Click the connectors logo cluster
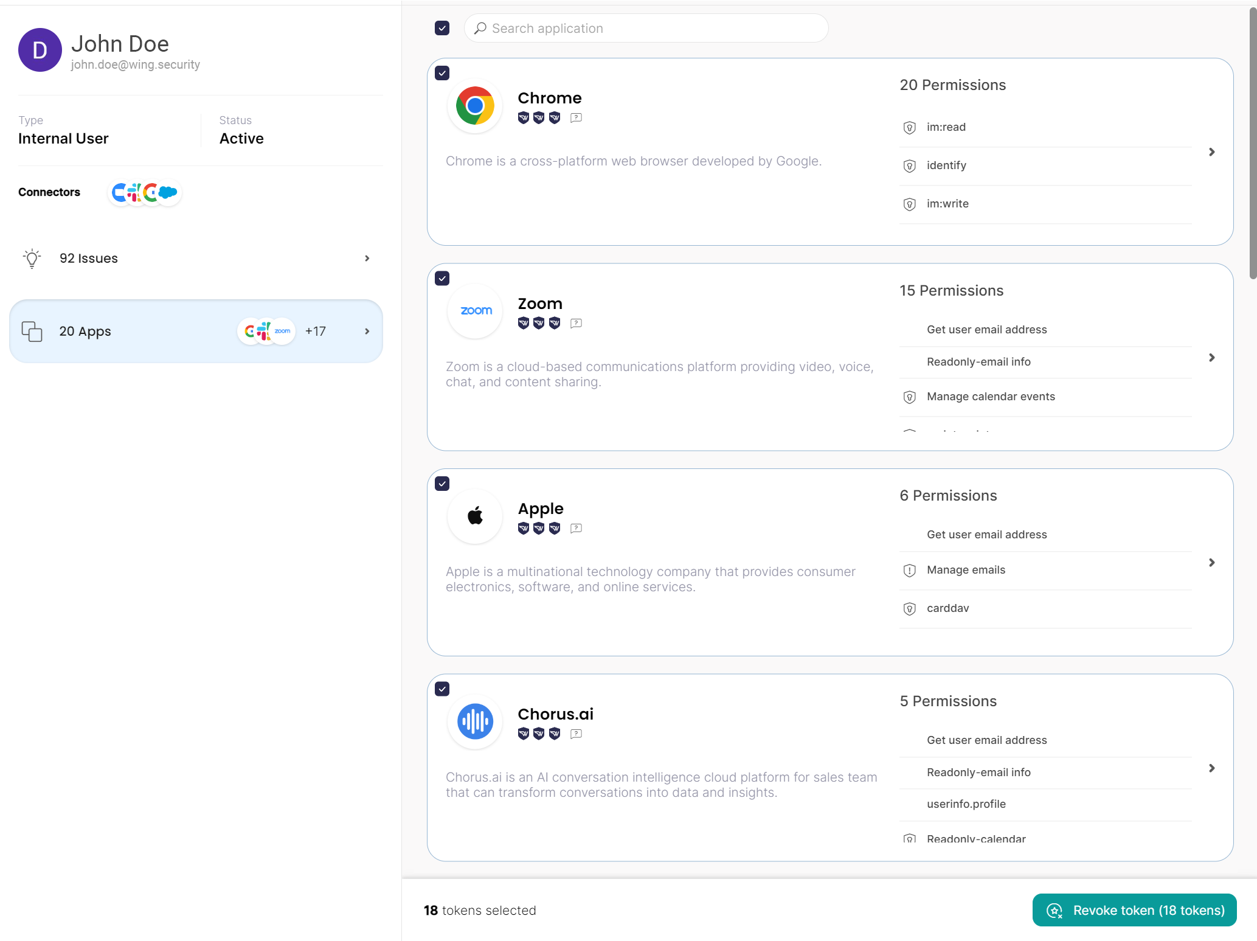 click(145, 192)
